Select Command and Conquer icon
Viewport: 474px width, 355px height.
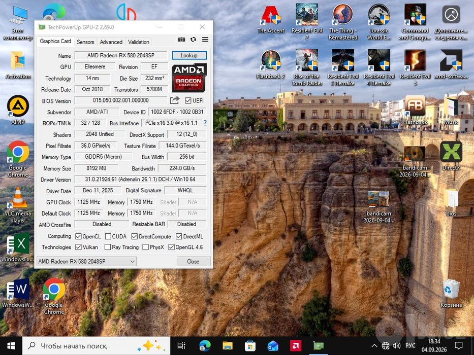coord(415,21)
